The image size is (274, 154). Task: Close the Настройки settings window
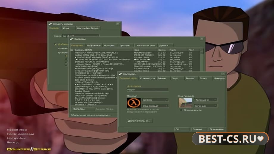[223, 74]
